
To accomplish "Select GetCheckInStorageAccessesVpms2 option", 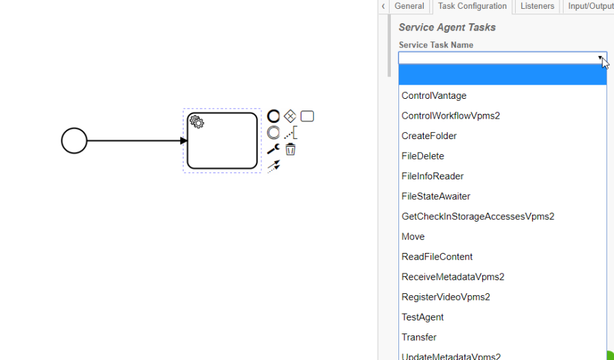I will click(478, 217).
